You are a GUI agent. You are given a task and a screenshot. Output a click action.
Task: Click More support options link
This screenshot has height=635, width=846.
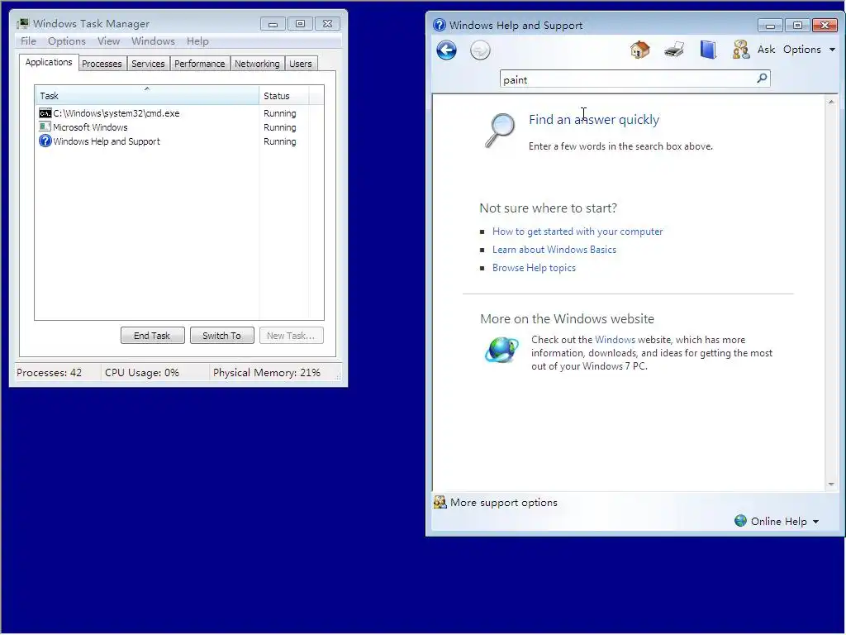[504, 502]
